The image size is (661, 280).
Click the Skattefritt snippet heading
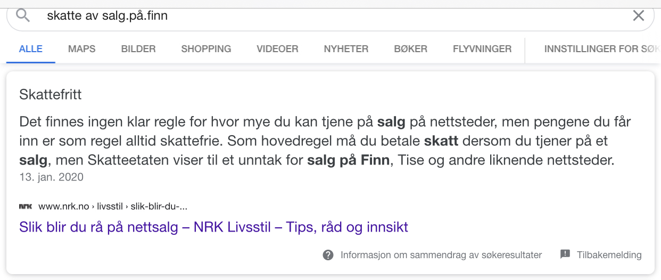[50, 95]
